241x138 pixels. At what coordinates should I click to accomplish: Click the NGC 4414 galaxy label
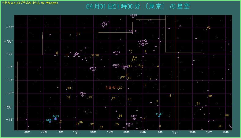pos(132,31)
